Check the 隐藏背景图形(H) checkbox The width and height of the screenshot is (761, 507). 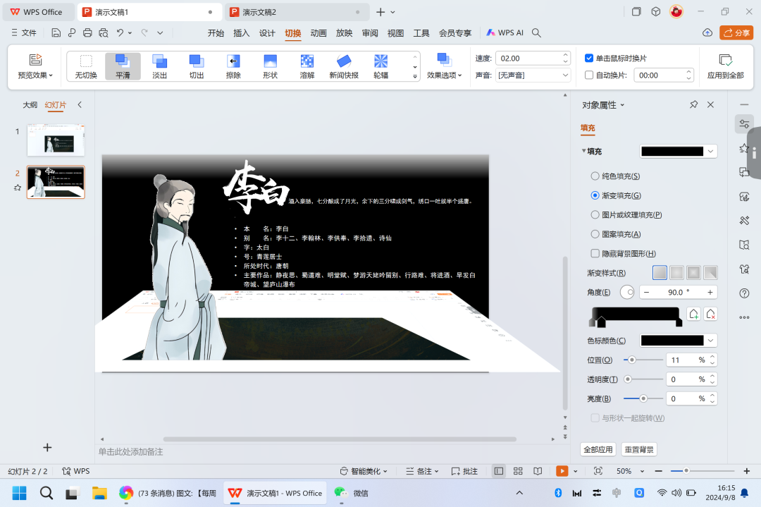[595, 253]
